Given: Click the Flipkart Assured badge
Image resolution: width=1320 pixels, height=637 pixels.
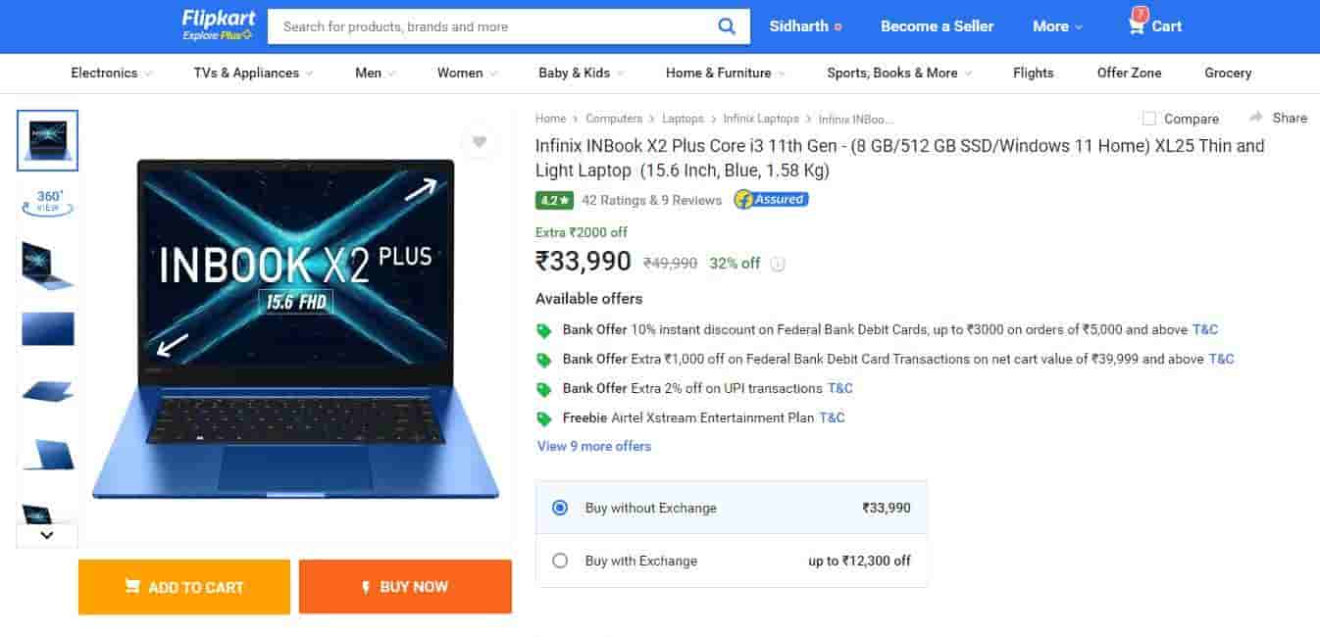Looking at the screenshot, I should [x=771, y=200].
